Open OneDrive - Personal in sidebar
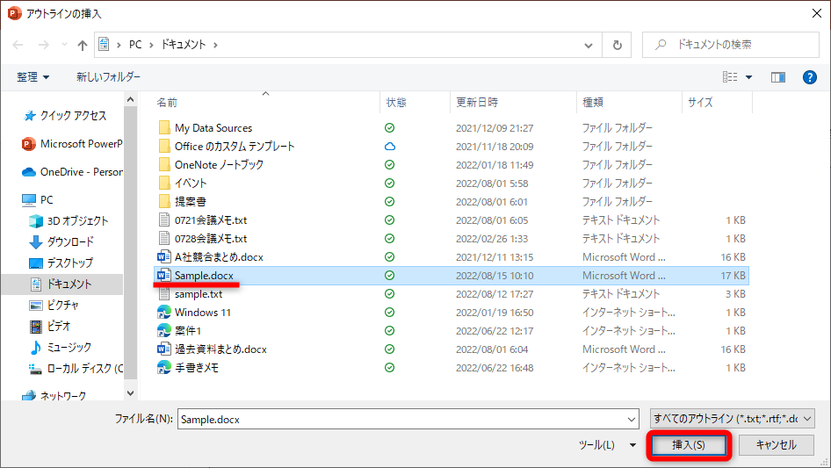Screen dimensions: 831x468 click(71, 172)
